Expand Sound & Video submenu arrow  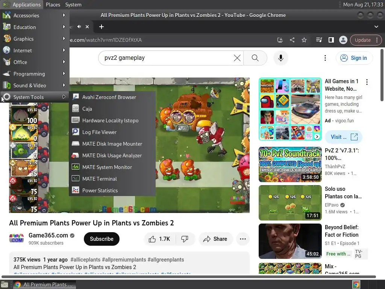tap(64, 85)
